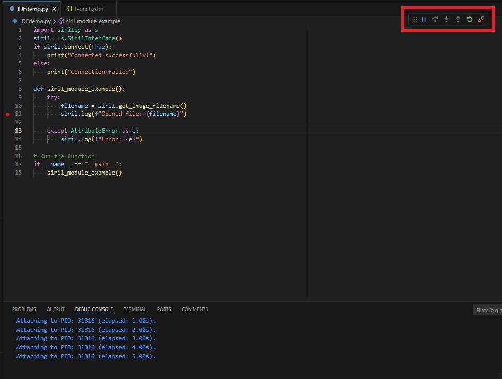Remove the breakpoint on line 11
This screenshot has height=379, width=502.
pos(7,114)
